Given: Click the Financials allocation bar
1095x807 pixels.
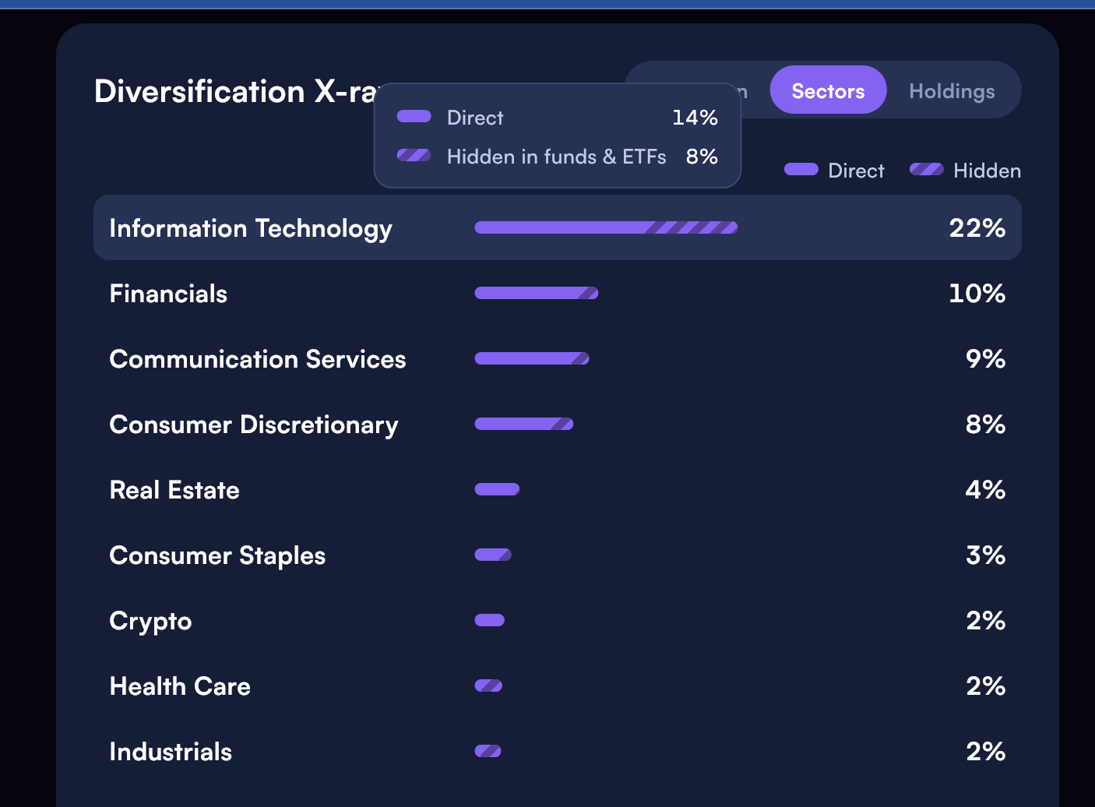Looking at the screenshot, I should (x=537, y=293).
